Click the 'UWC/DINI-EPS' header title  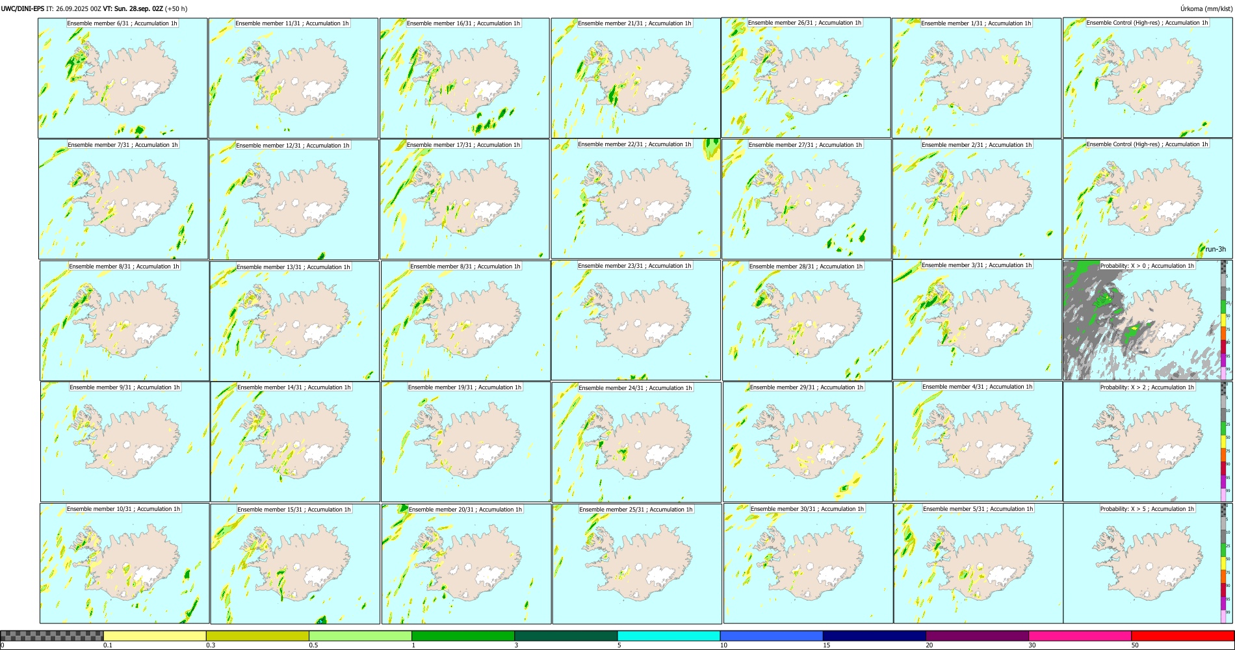click(23, 8)
